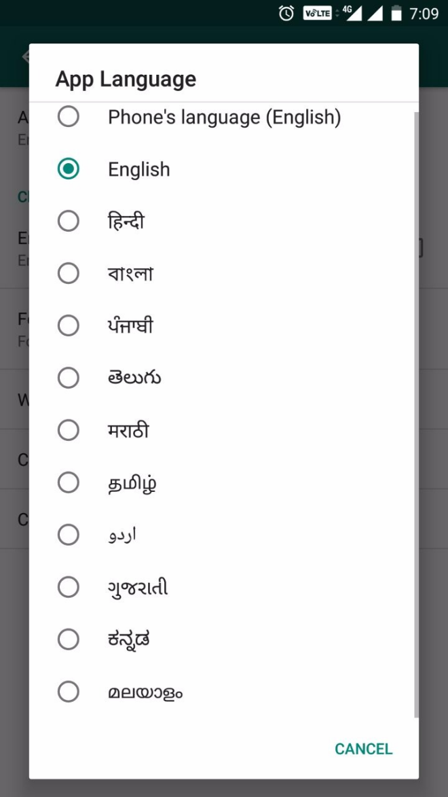Tap the VoLTE indicator icon

click(x=317, y=14)
